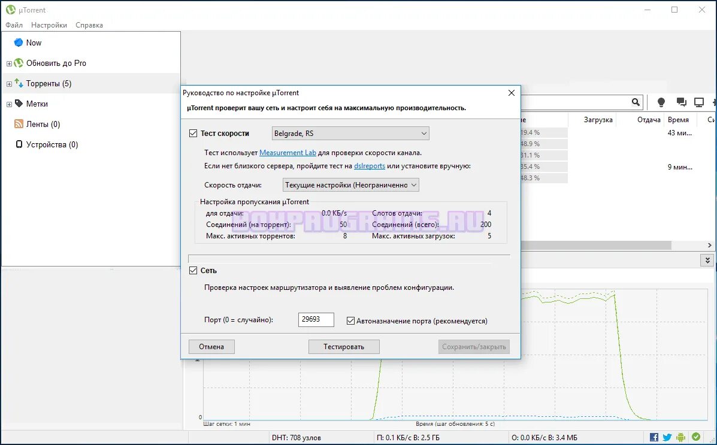This screenshot has width=717, height=445.
Task: Expand the 'Обновить до Pro' tree node
Action: (9, 63)
